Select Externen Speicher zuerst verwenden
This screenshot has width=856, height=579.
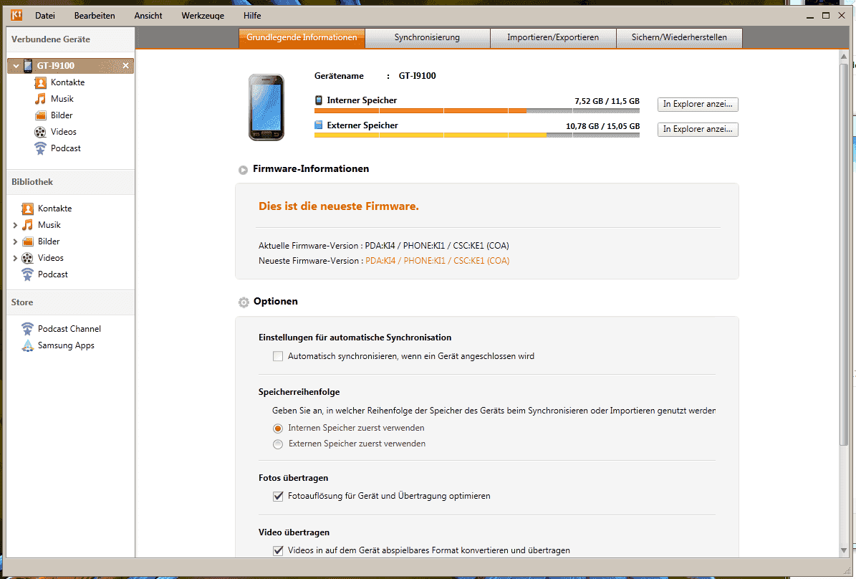278,444
